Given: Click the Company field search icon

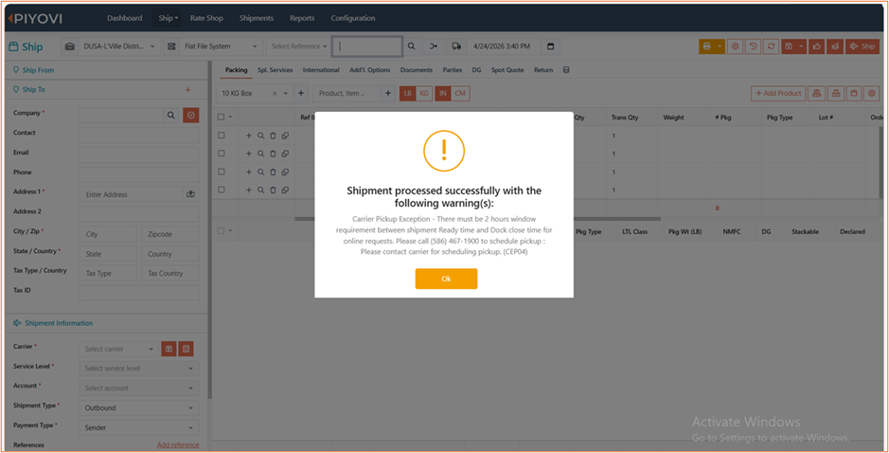Looking at the screenshot, I should pos(170,116).
